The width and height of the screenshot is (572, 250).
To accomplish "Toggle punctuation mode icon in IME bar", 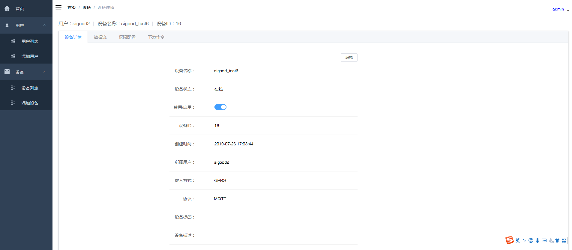I will pos(524,240).
